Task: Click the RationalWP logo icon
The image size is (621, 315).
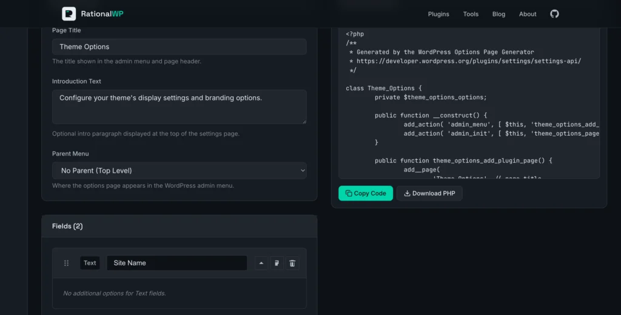Action: point(69,14)
